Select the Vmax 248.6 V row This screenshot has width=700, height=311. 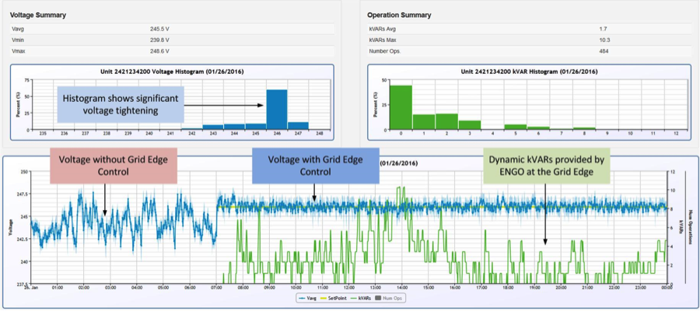(171, 51)
